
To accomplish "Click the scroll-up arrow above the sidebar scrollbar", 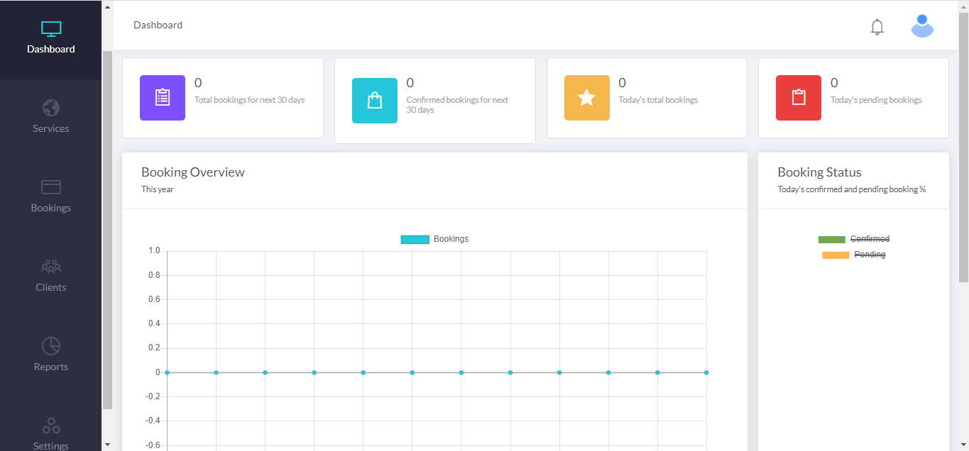I will click(x=107, y=6).
